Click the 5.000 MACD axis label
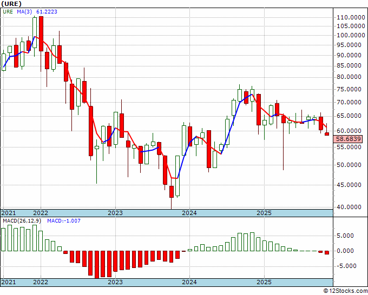This screenshot has width=368, height=295. [345, 236]
